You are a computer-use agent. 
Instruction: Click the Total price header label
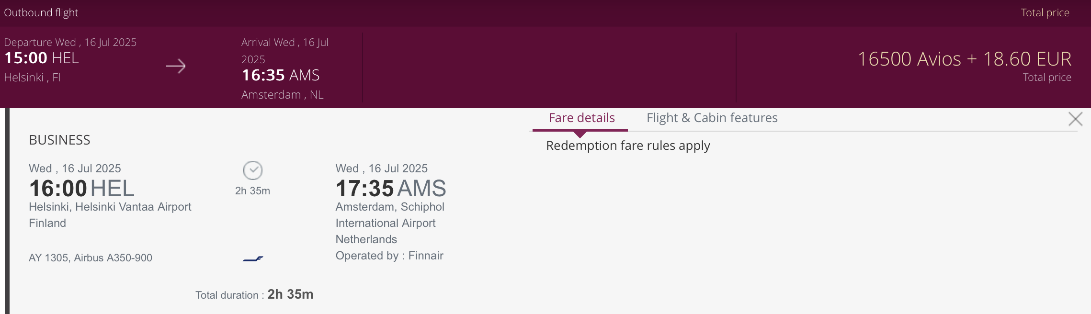(x=1045, y=13)
